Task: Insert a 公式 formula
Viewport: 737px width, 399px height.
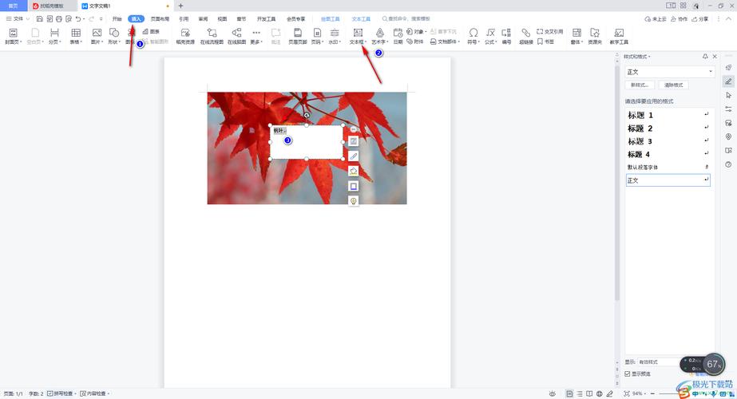Action: 490,36
